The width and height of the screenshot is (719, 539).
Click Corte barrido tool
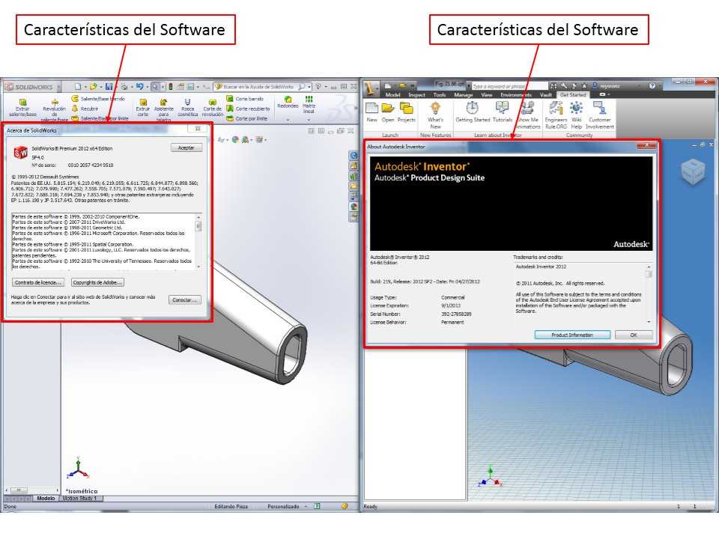[246, 99]
